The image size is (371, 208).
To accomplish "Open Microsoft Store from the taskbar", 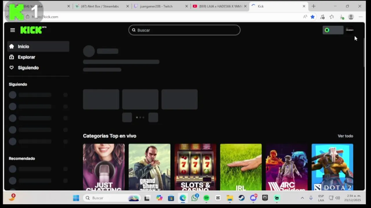I will 171,198.
